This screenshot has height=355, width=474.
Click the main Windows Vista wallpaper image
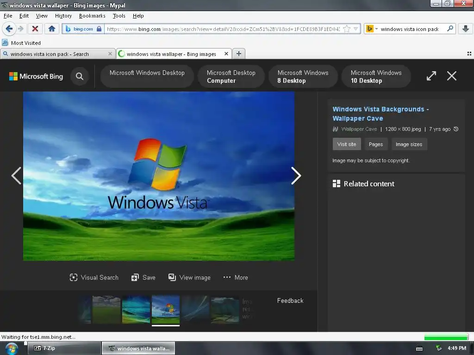click(159, 176)
